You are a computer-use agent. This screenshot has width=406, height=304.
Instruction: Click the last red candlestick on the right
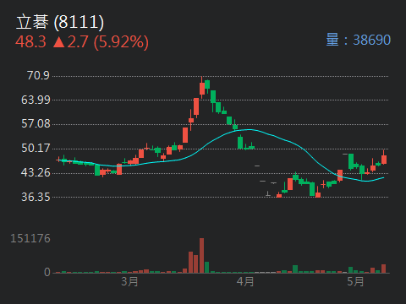[x=384, y=157]
